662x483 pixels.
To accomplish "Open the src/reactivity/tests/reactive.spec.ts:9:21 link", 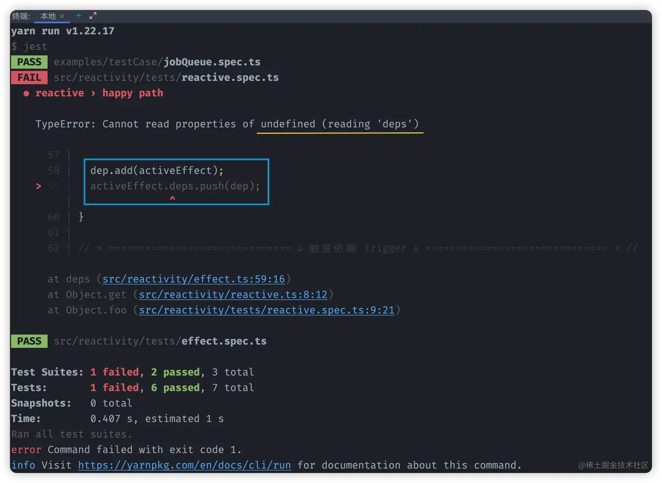I will (267, 310).
